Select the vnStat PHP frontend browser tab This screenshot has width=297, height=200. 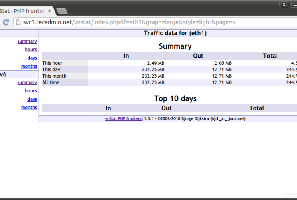(x=22, y=11)
